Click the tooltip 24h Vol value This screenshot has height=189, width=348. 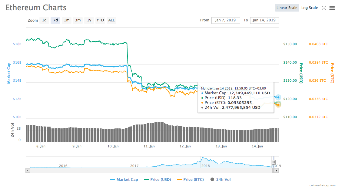coord(241,108)
